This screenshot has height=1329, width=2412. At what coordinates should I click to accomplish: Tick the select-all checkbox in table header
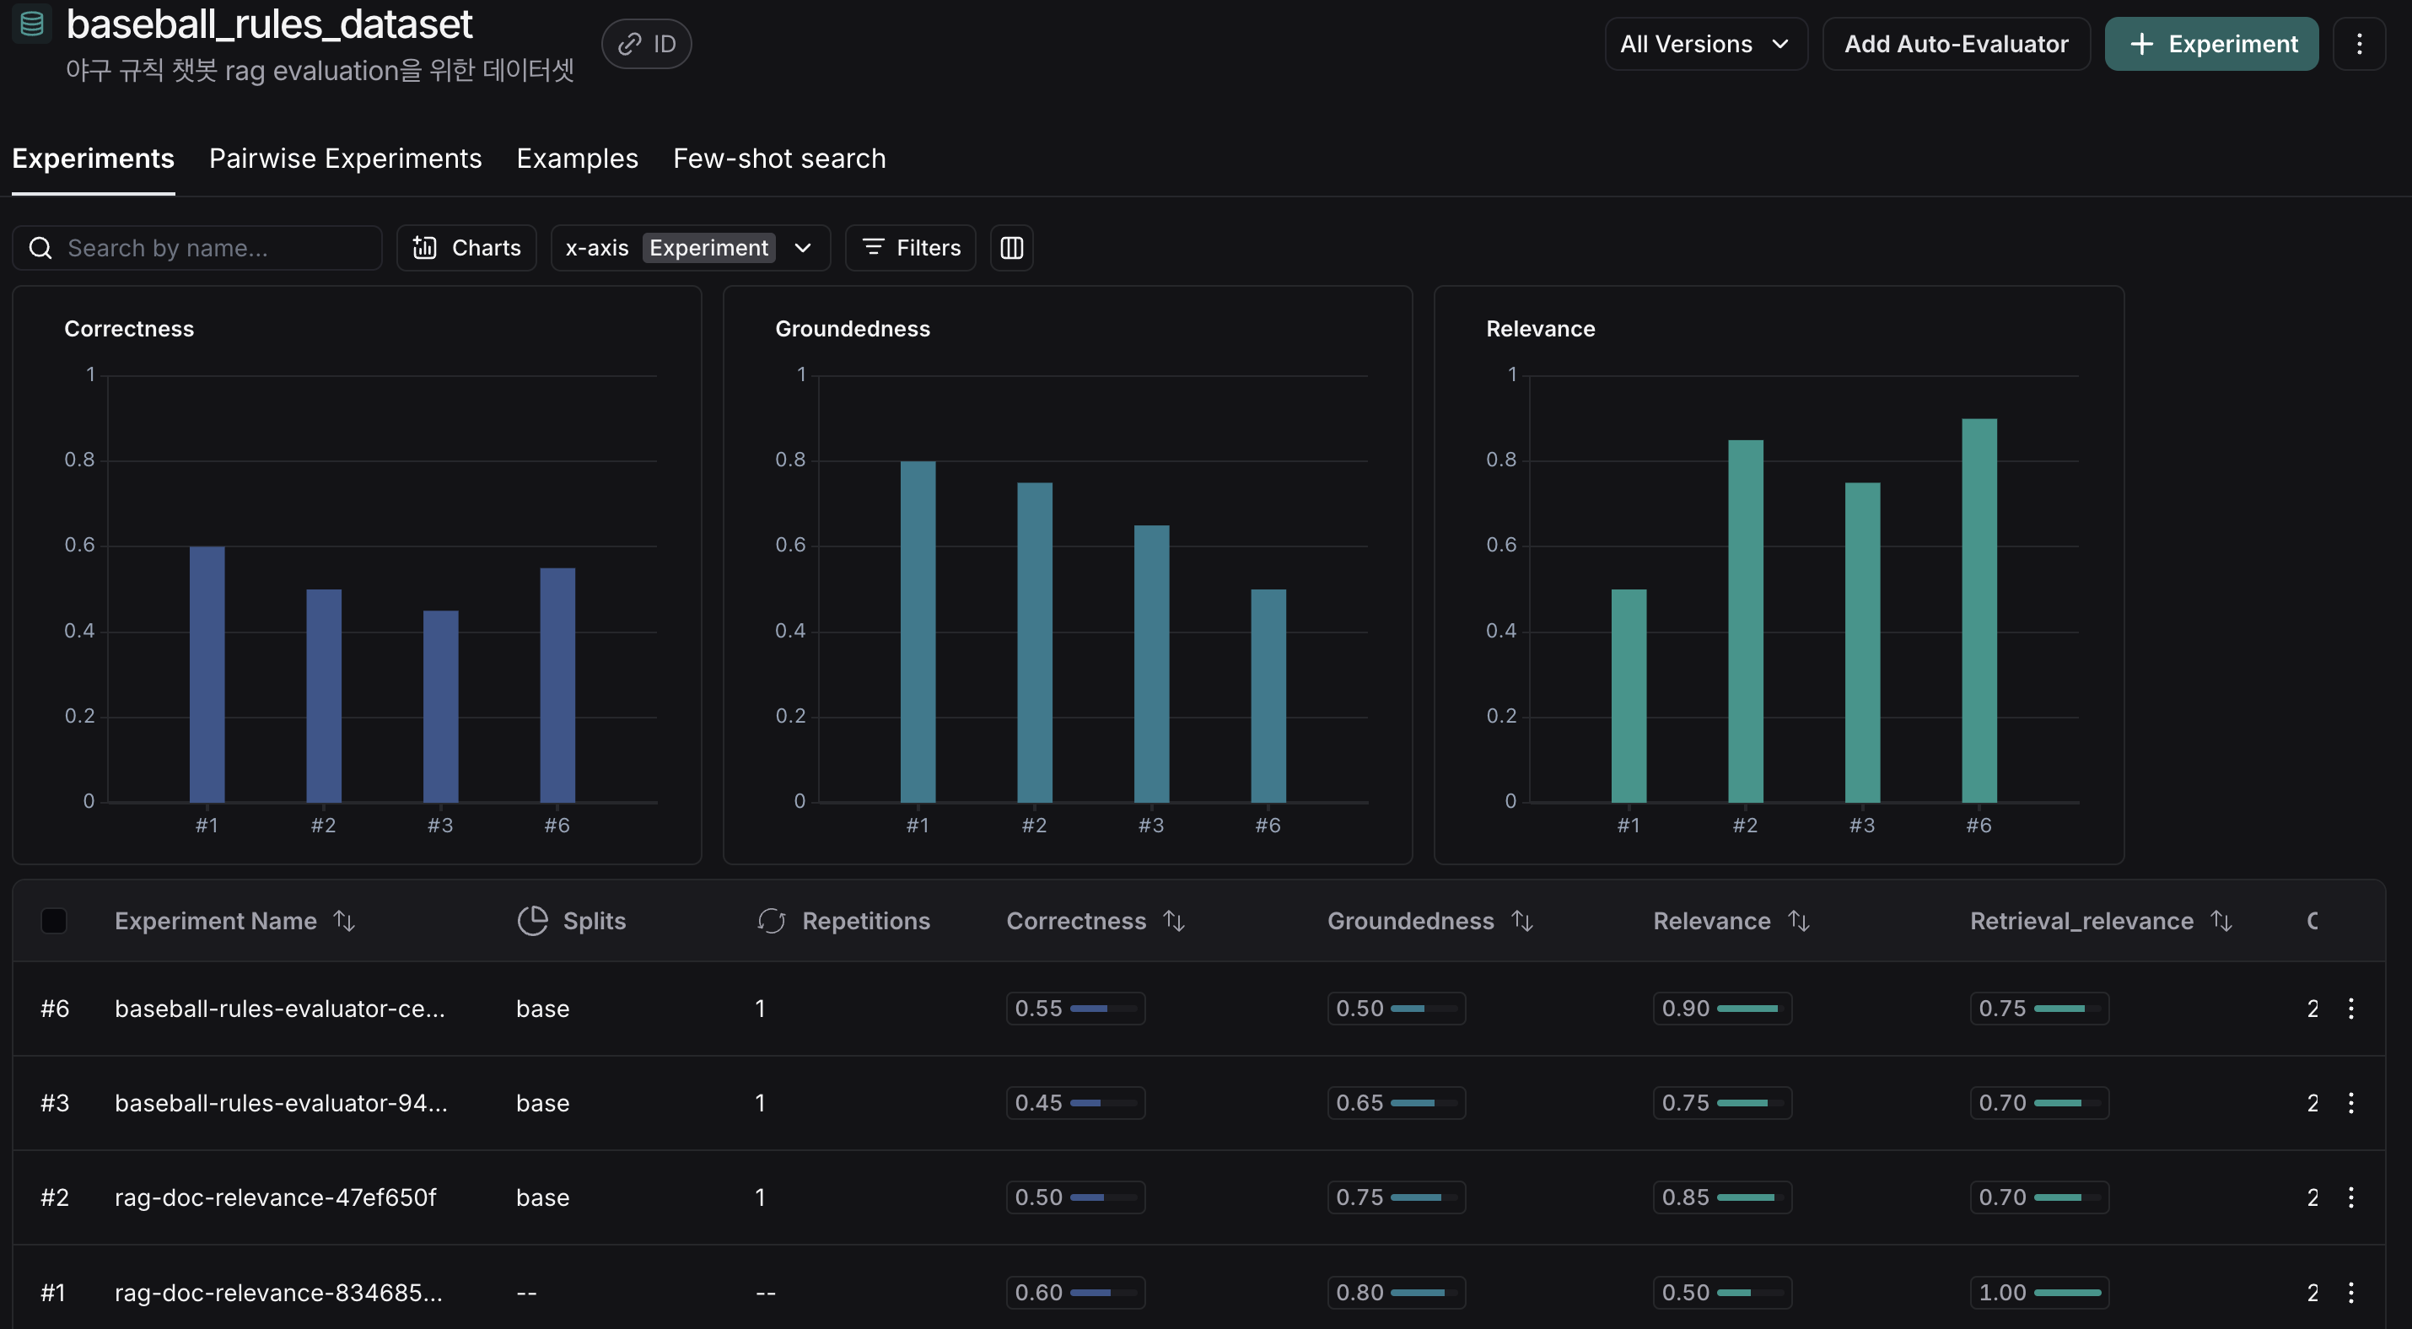click(54, 921)
